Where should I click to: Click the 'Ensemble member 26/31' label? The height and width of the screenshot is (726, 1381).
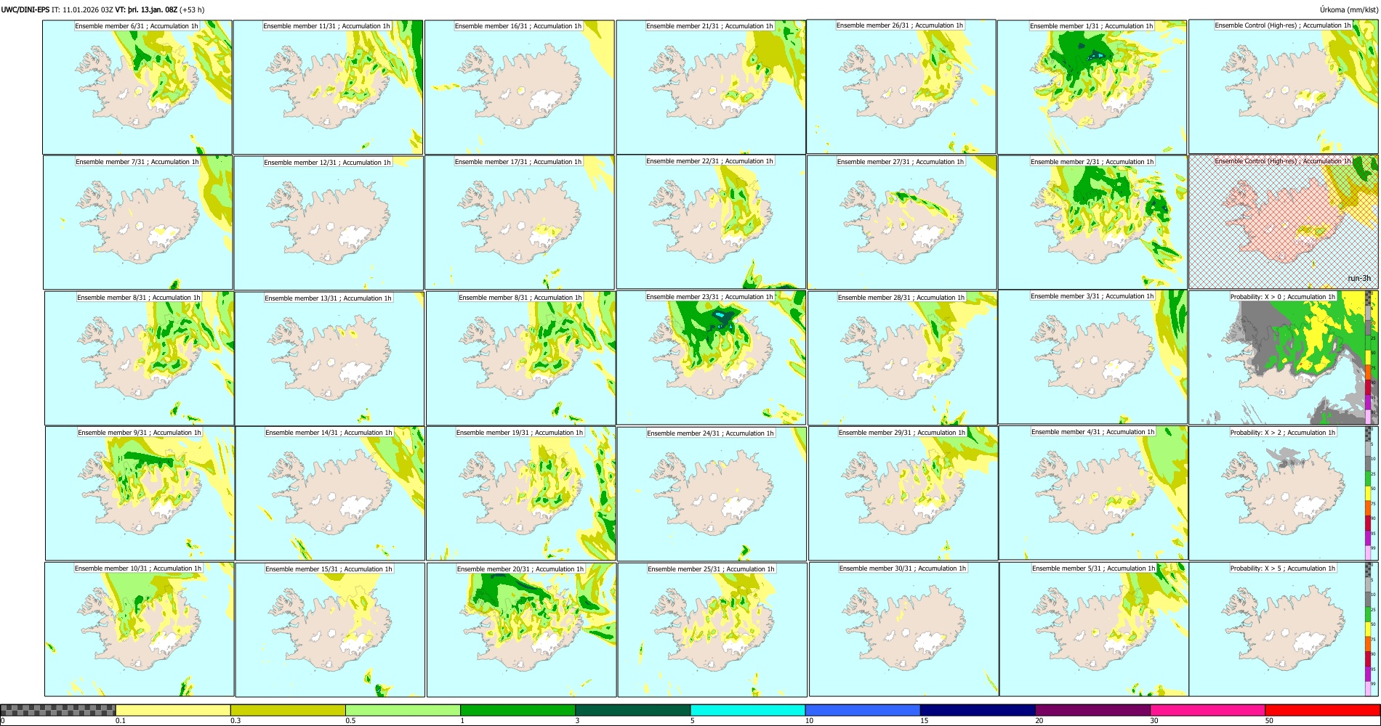click(874, 25)
